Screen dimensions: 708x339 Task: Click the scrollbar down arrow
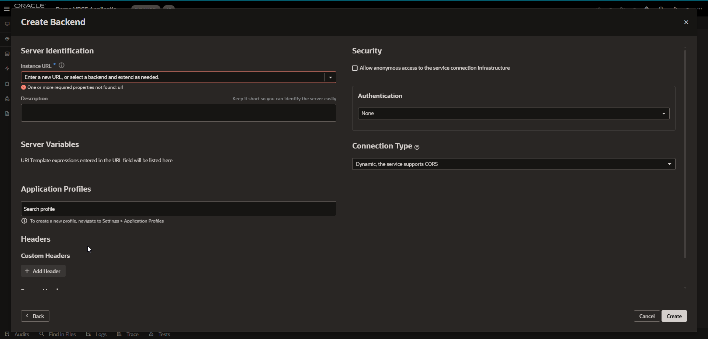(685, 288)
